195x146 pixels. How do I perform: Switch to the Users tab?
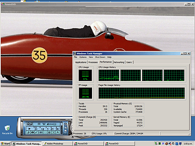(x=129, y=62)
